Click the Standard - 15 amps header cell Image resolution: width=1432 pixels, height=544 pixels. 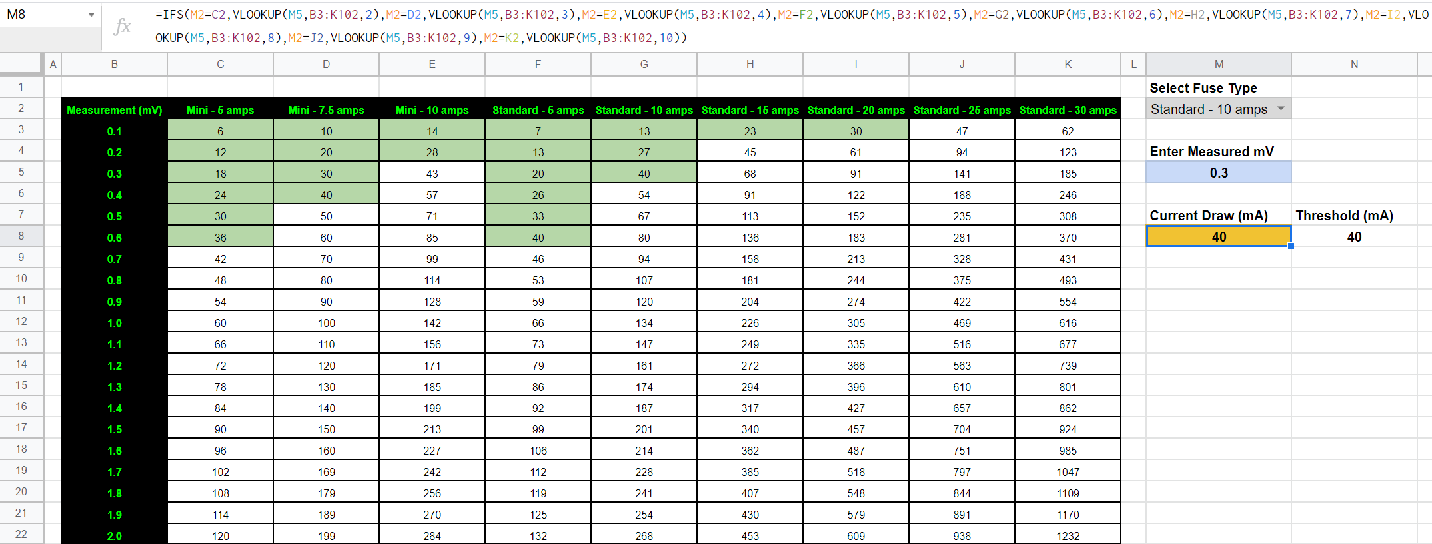pyautogui.click(x=750, y=110)
